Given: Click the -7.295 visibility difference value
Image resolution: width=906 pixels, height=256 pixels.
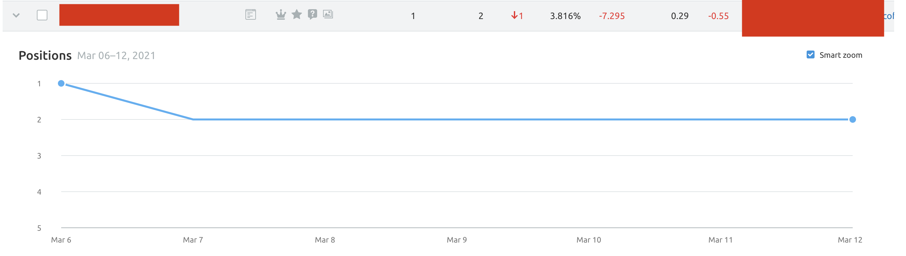Looking at the screenshot, I should click(x=612, y=16).
